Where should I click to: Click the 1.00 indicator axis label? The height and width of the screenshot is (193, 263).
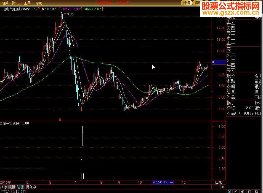tap(222, 127)
